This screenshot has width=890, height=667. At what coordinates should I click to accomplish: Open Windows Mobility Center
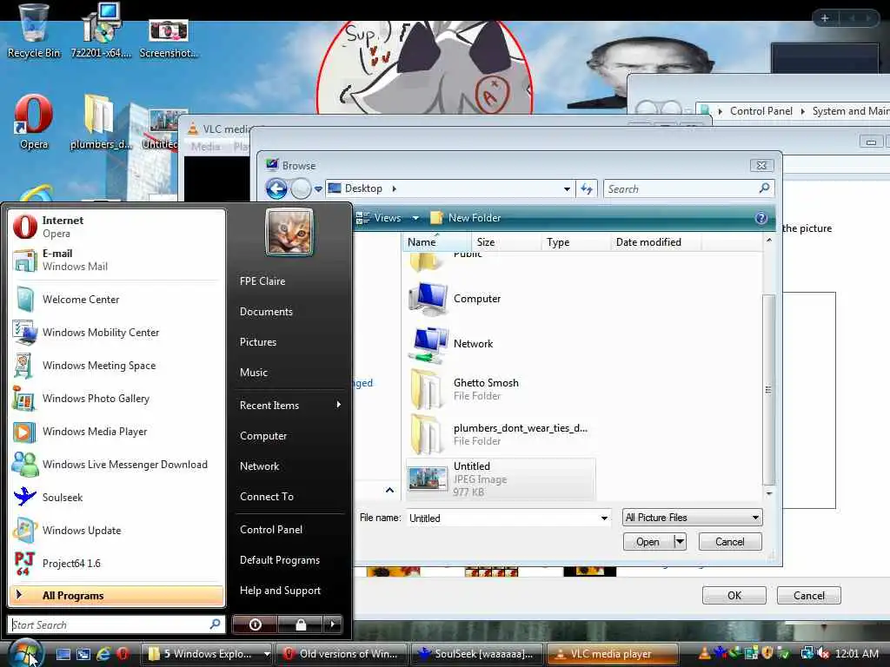tap(116, 333)
